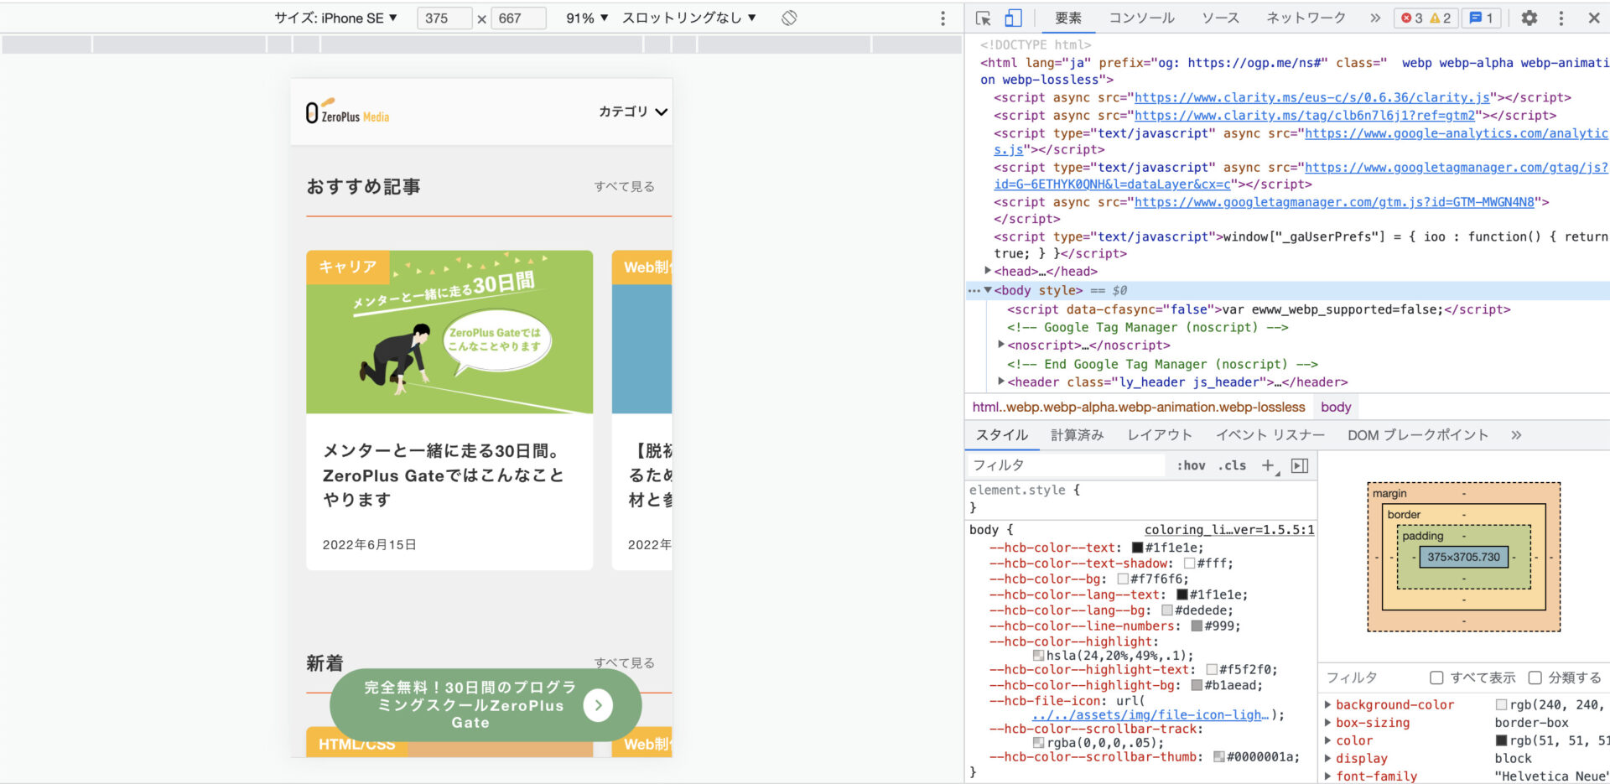The image size is (1610, 784).
Task: Add new style rule plus icon
Action: (1269, 465)
